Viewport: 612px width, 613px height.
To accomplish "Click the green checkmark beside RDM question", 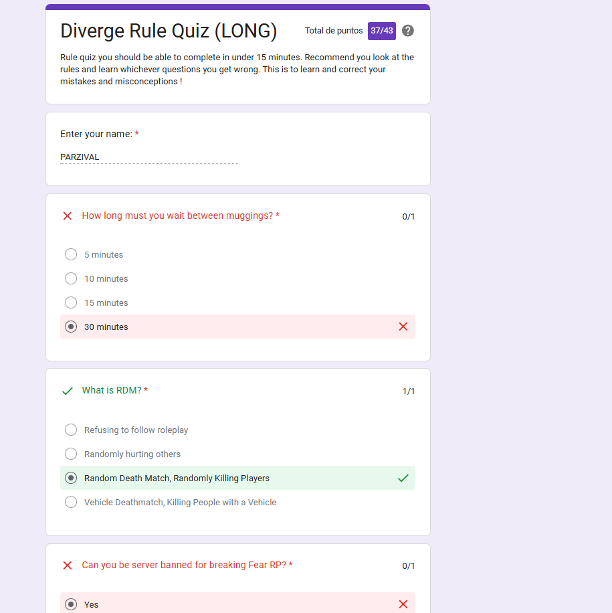I will 67,391.
